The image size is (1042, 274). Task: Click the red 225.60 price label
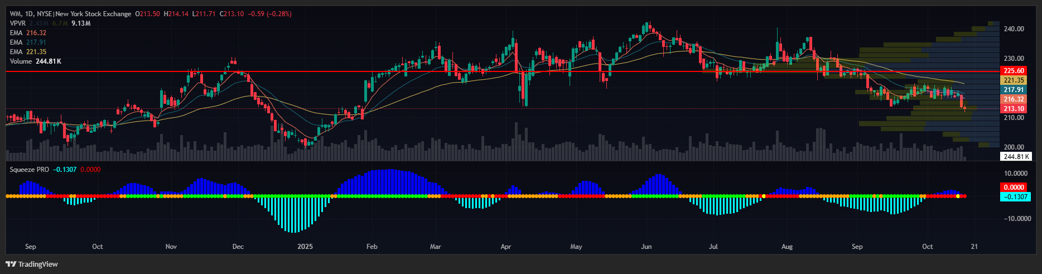coord(1014,71)
